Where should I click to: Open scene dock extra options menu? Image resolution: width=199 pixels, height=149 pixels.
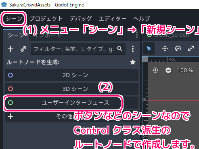[x=133, y=49]
